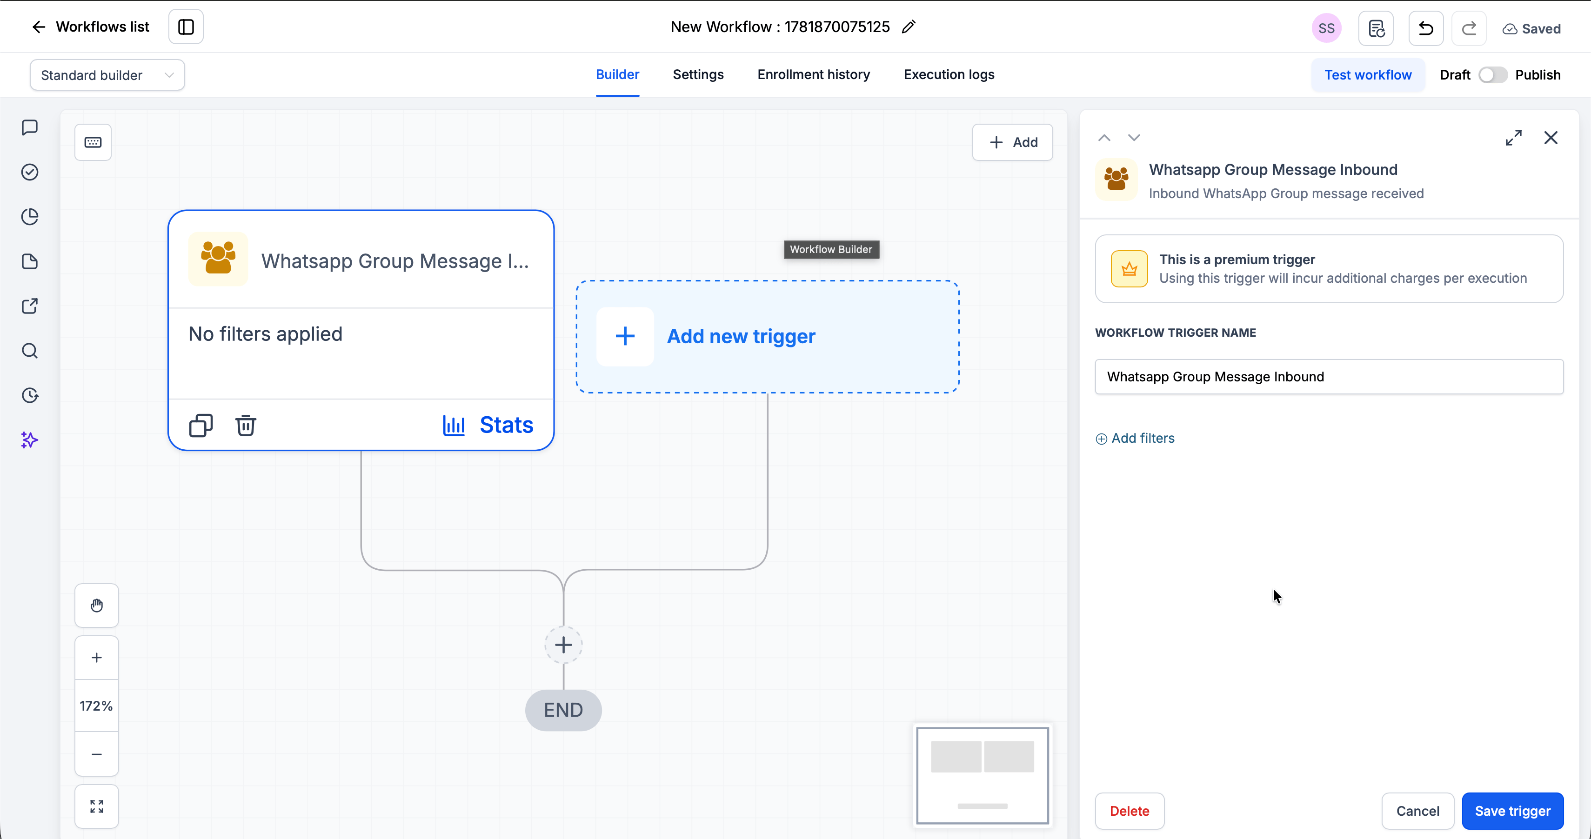Expand the trigger panel to full size
The image size is (1591, 839).
pos(1514,138)
